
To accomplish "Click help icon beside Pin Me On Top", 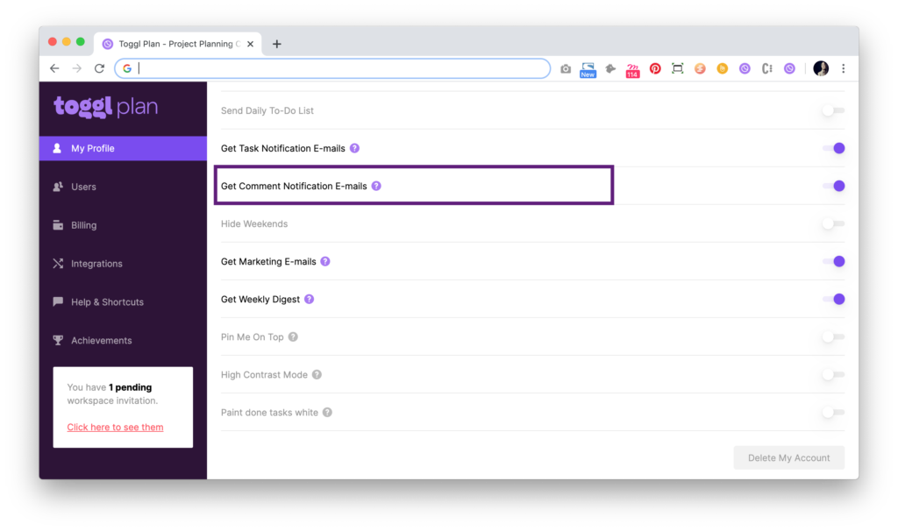I will (293, 337).
